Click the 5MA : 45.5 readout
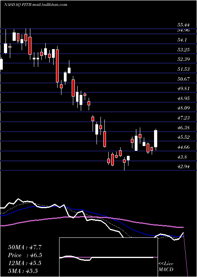Viewport: 197px width, 277px height. (23, 271)
